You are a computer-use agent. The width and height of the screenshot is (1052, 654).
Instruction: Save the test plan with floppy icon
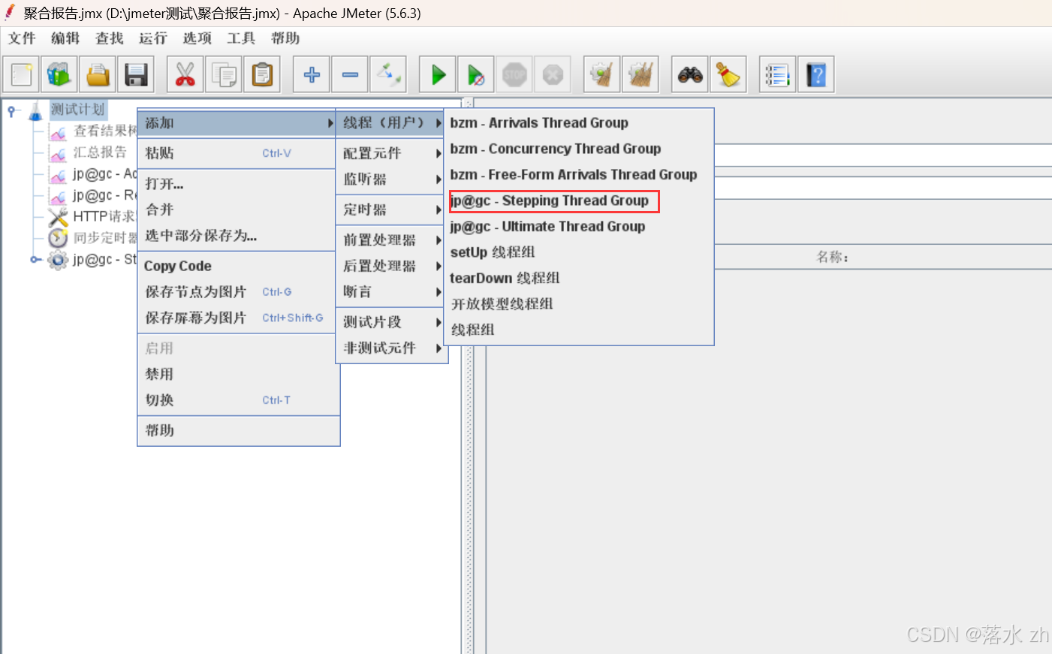(136, 74)
